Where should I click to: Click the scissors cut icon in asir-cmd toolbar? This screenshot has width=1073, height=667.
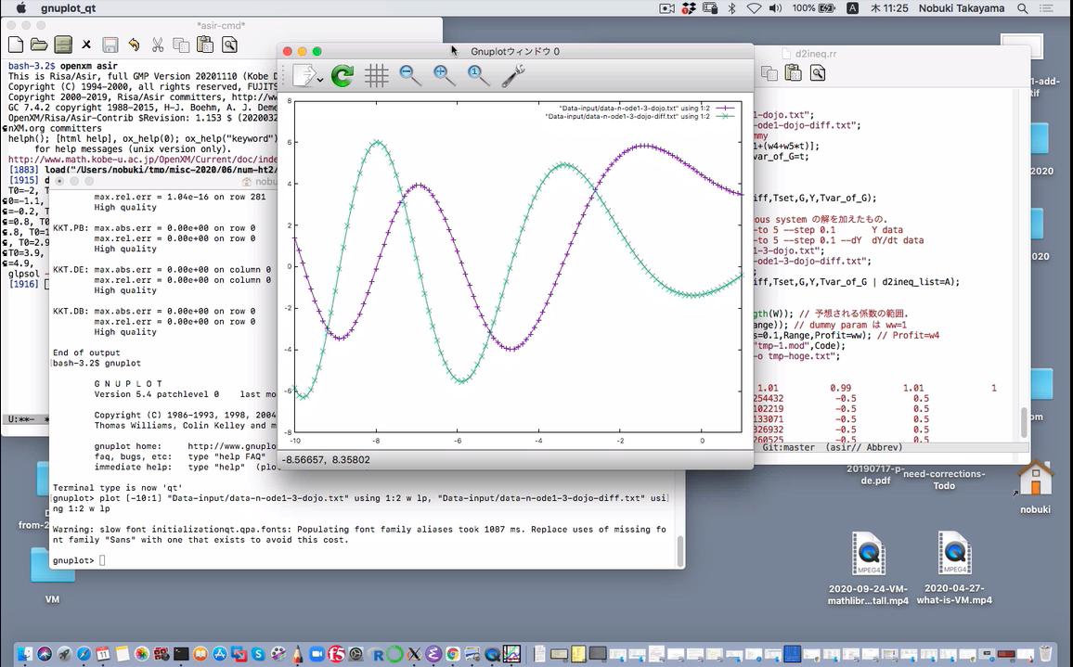158,45
